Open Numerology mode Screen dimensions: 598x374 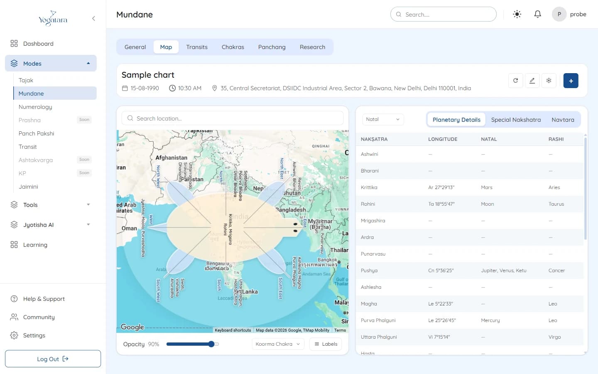point(35,107)
